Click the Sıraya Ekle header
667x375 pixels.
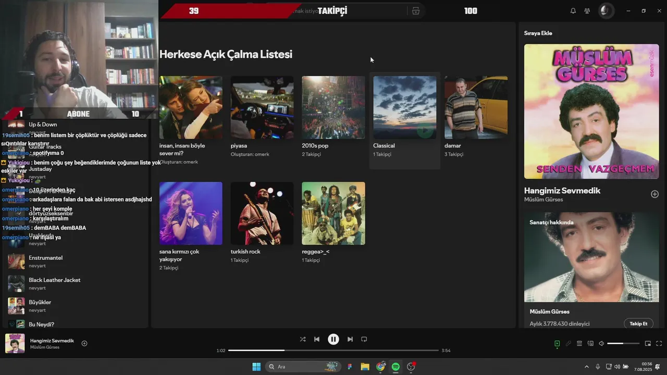(x=538, y=33)
